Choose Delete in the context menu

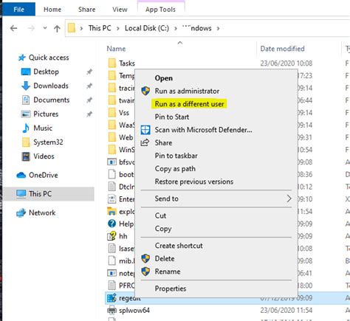[165, 258]
